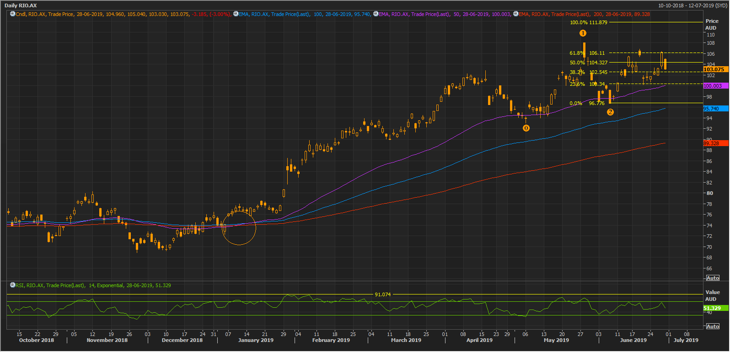730x352 pixels.
Task: Click April 2019 on the time axis
Action: click(479, 340)
